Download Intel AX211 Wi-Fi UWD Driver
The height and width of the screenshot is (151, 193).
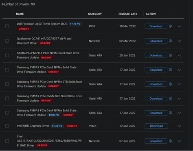(156, 141)
